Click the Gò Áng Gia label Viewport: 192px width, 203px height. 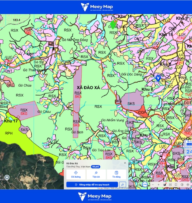[x=121, y=131]
